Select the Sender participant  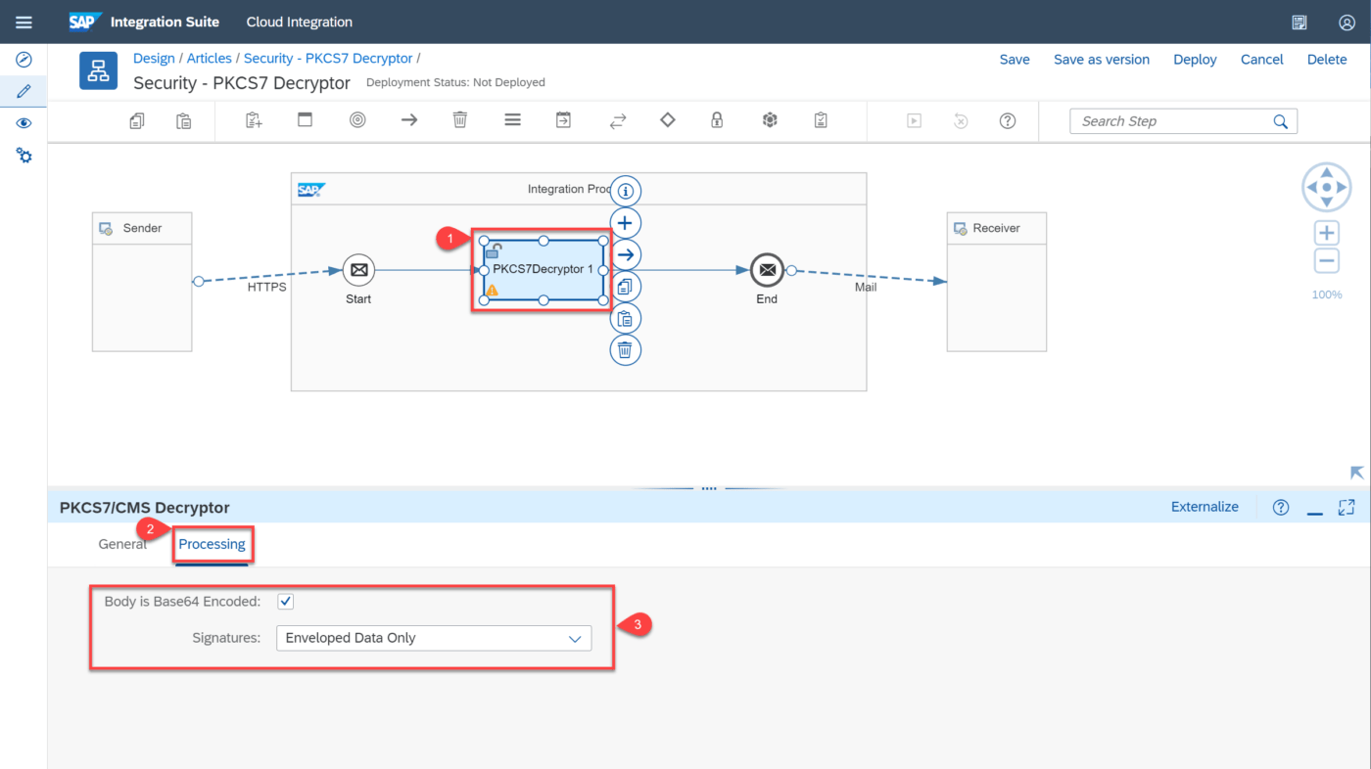click(x=142, y=282)
